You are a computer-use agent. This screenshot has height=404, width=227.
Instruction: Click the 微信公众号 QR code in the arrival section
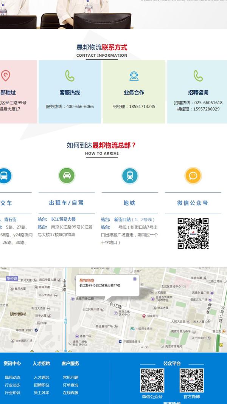point(193,234)
